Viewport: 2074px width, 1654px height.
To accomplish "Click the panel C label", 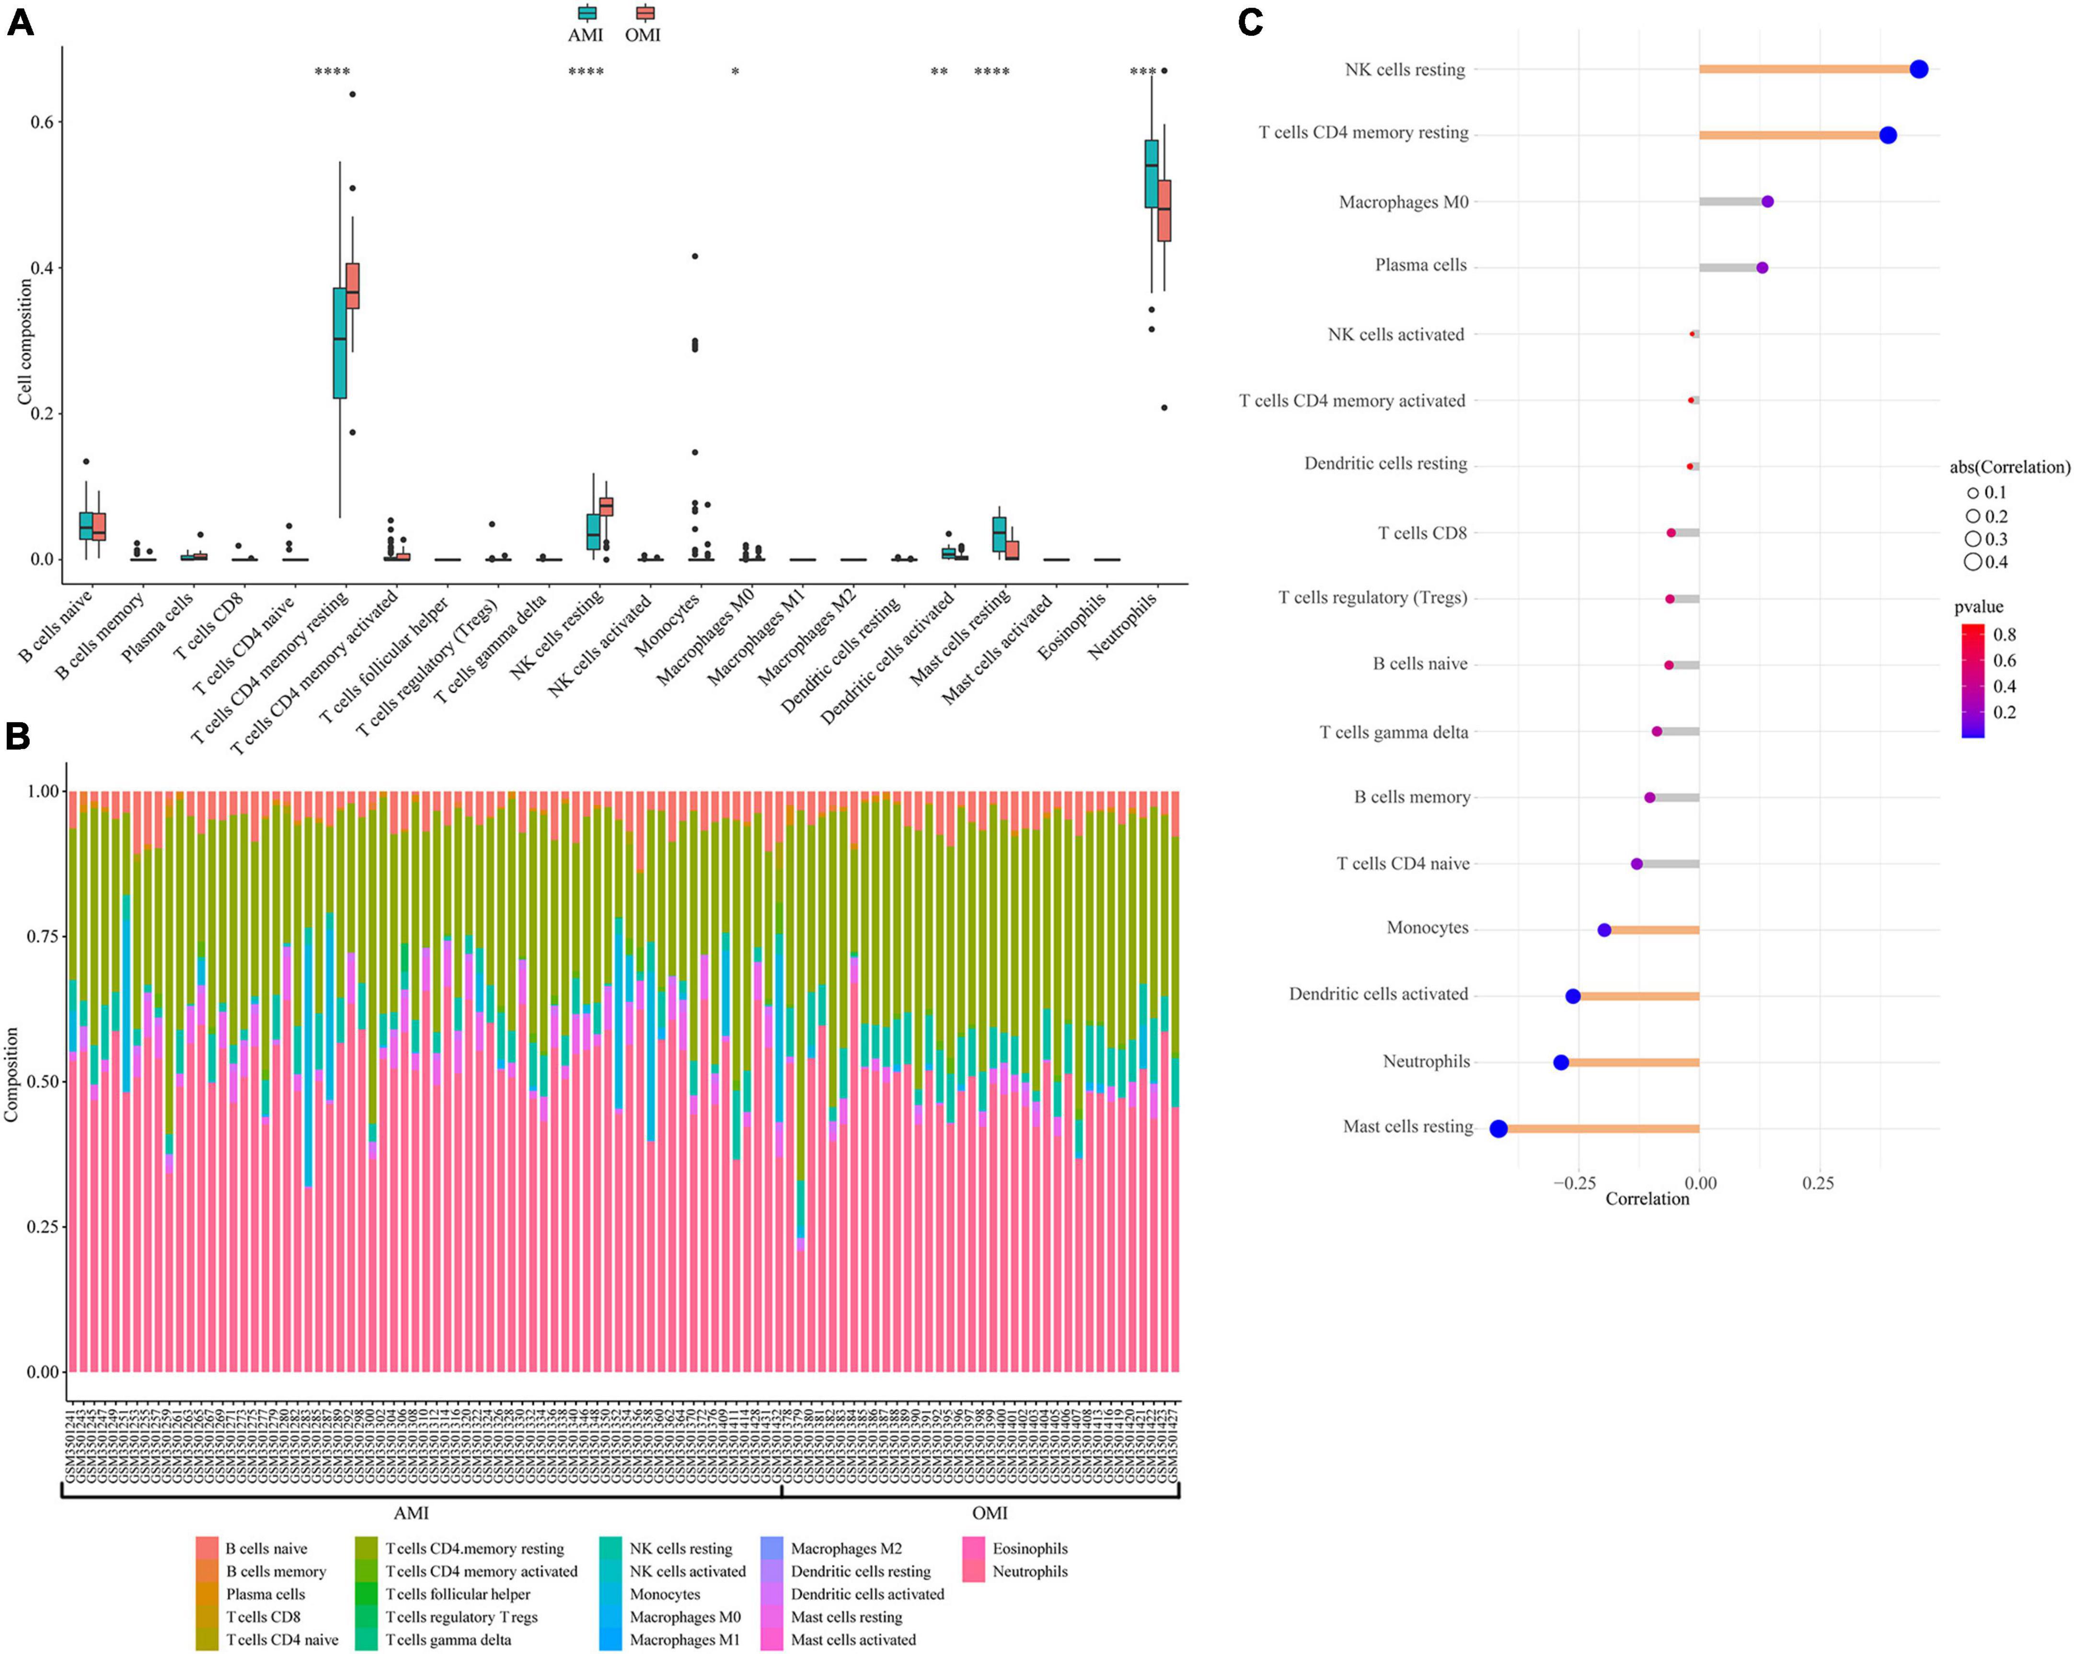I will [1250, 21].
